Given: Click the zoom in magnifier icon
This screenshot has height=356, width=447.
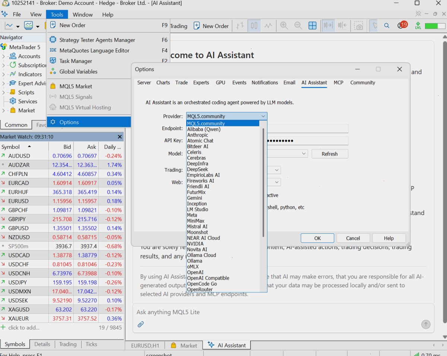Looking at the screenshot, I should [284, 26].
